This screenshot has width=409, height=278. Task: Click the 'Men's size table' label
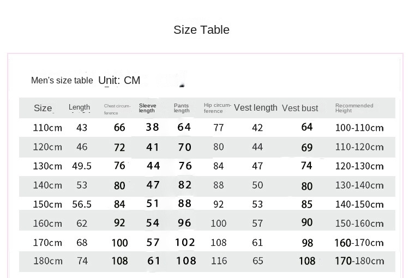click(x=62, y=81)
